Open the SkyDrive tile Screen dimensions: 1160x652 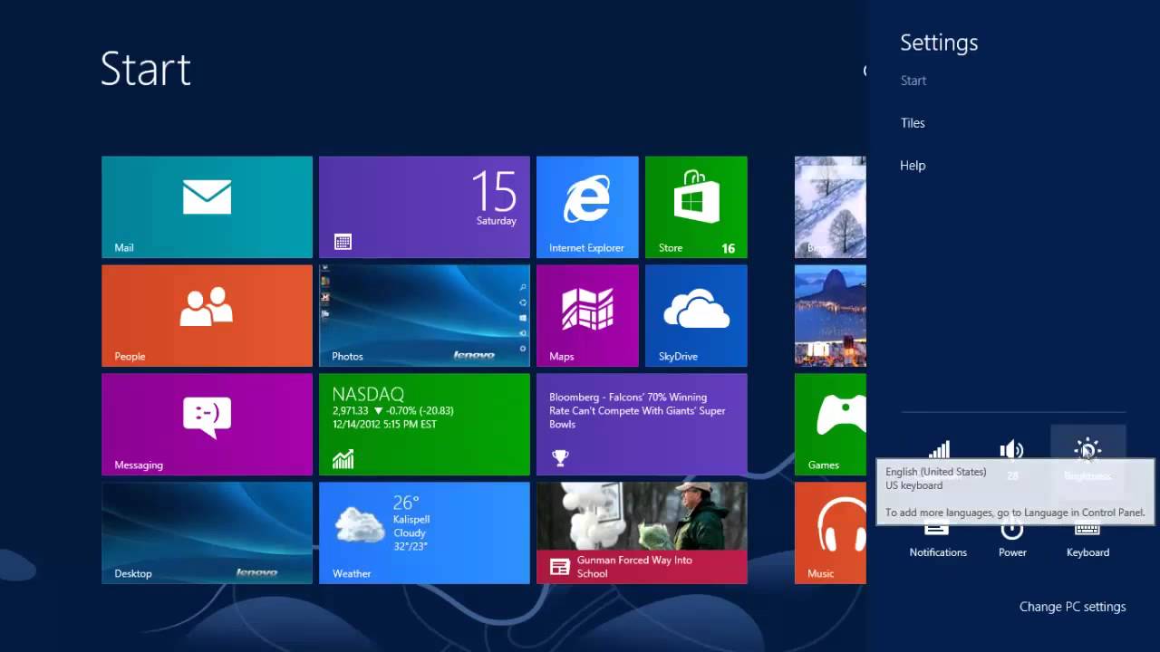(696, 315)
